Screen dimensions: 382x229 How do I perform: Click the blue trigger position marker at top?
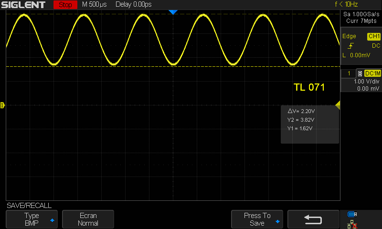pos(173,12)
